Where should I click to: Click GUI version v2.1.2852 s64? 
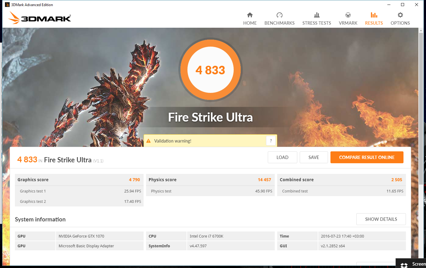pos(333,246)
